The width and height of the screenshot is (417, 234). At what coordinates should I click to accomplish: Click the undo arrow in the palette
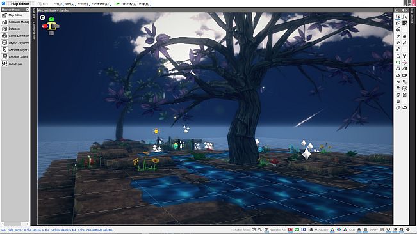coord(404,107)
